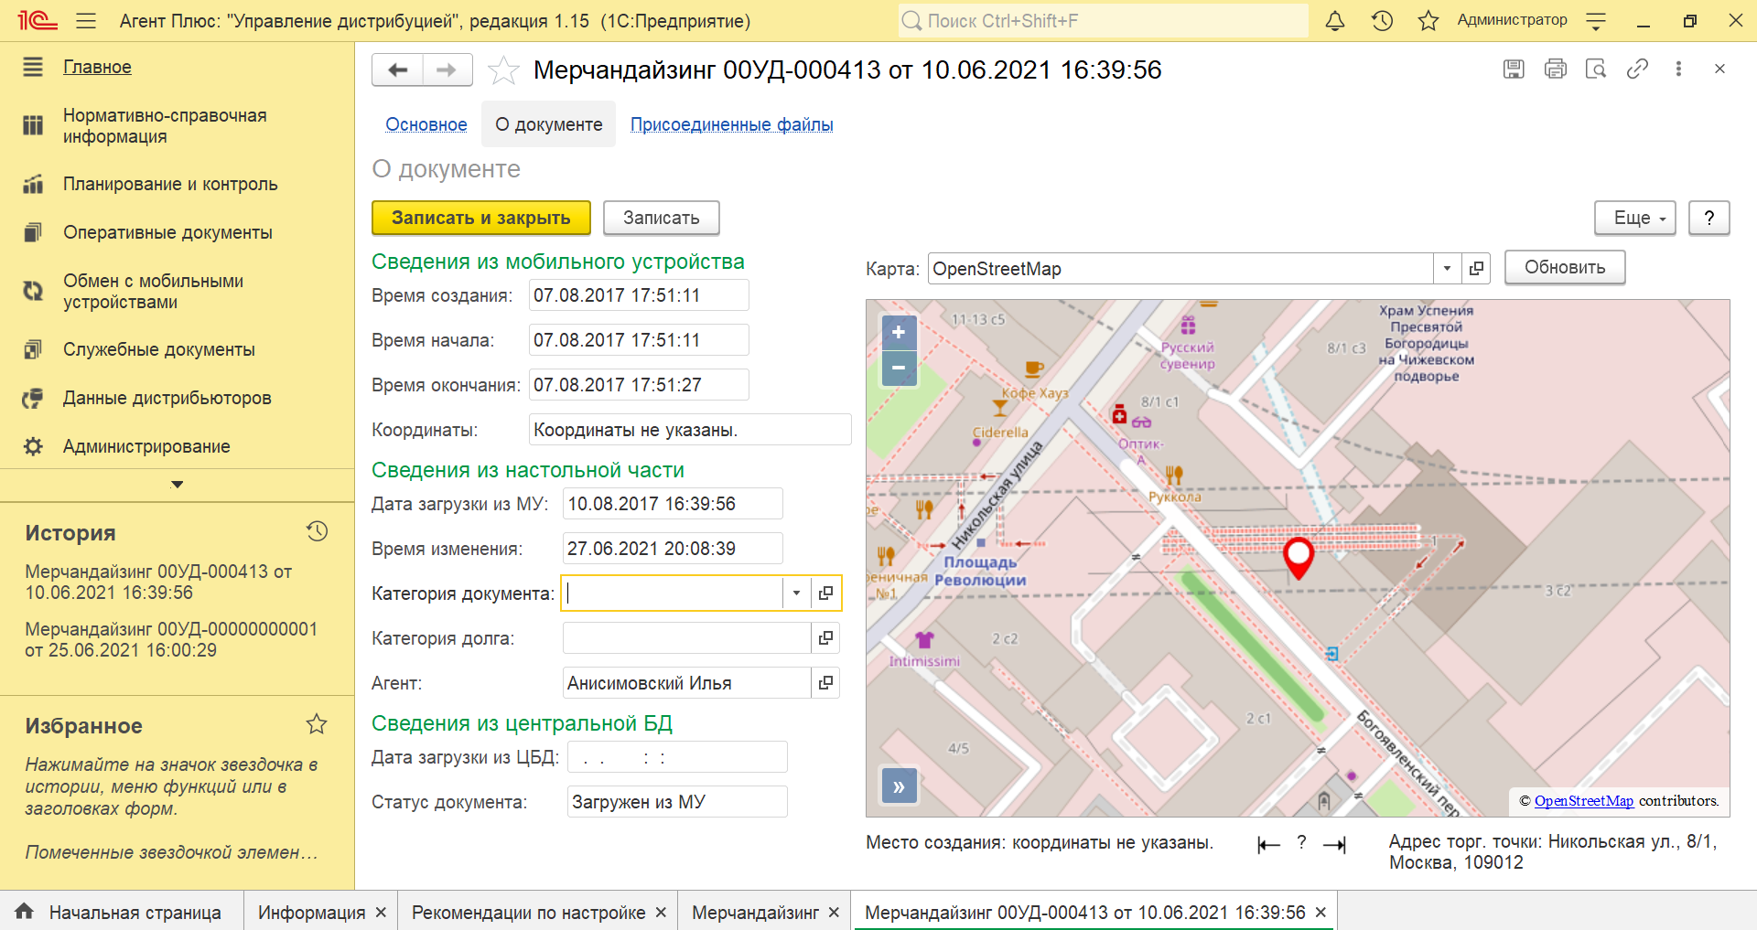This screenshot has width=1757, height=930.
Task: Click the Дата загрузки из ЦБД field
Action: (677, 757)
